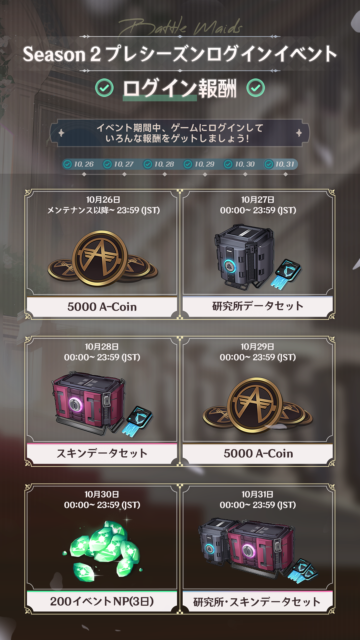360x640 pixels.
Task: Click the diamond marker below 10.29
Action: point(205,174)
